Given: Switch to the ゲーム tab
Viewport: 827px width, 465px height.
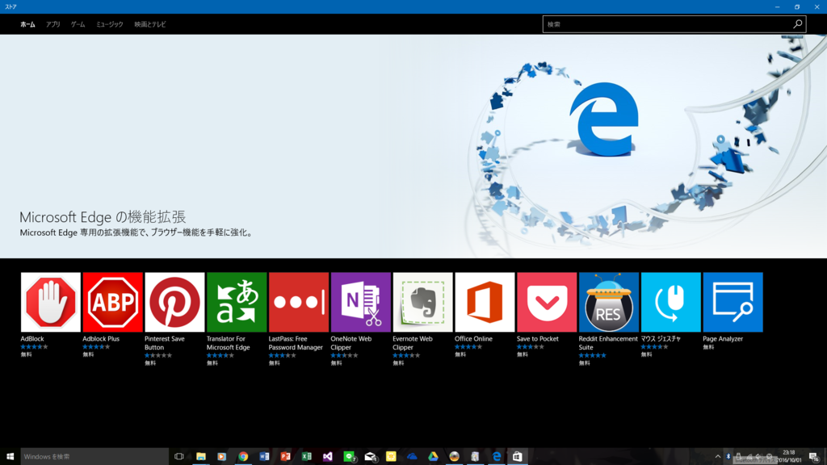Looking at the screenshot, I should pos(78,24).
